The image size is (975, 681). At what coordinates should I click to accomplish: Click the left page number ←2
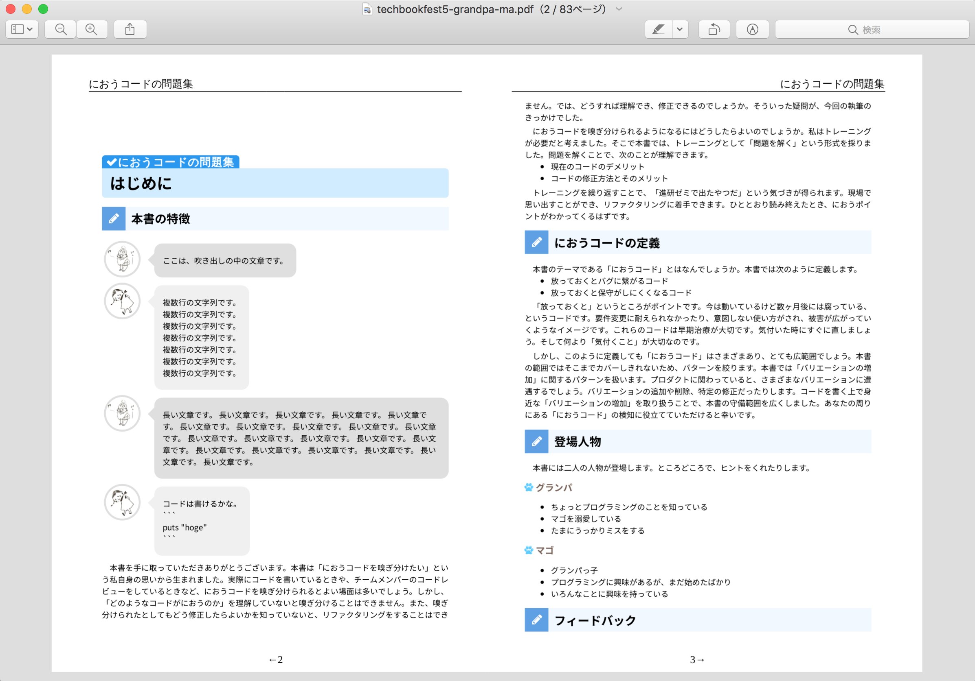pos(276,660)
